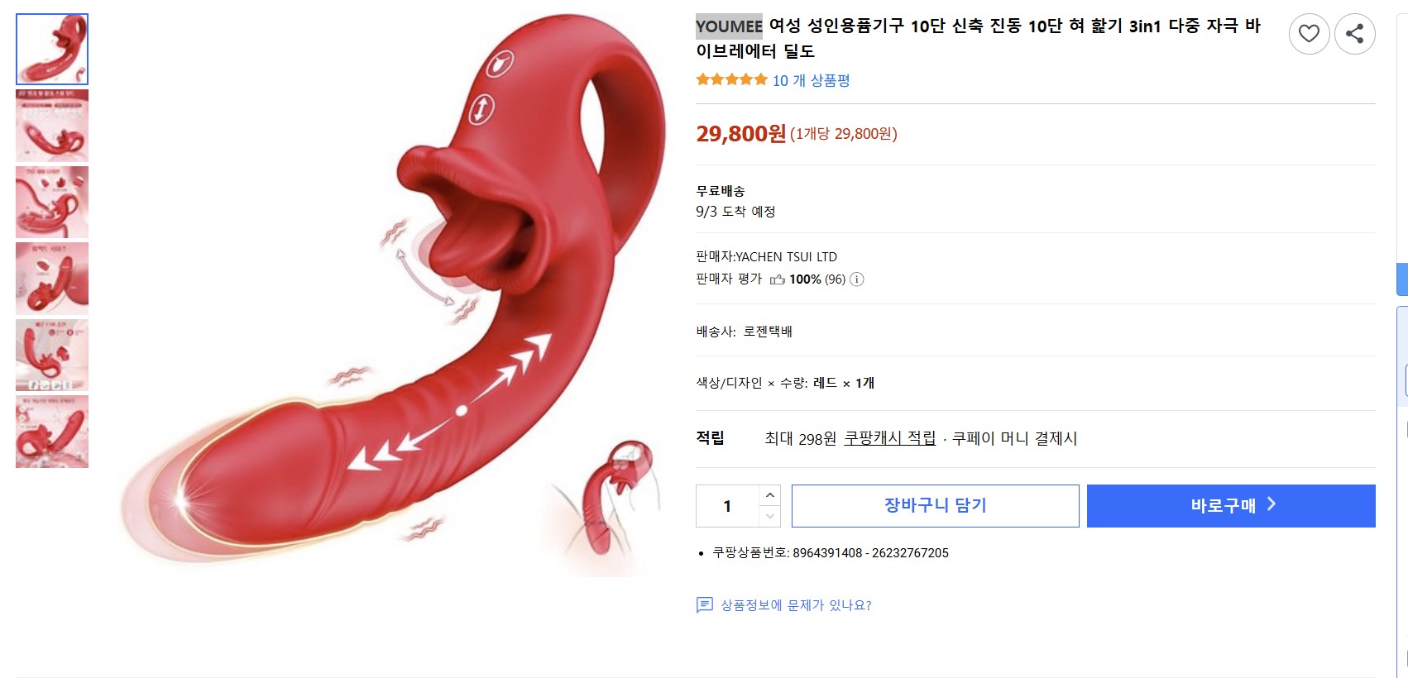Viewport: 1408px width, 678px height.
Task: Select the second product thumbnail
Action: pyautogui.click(x=52, y=126)
